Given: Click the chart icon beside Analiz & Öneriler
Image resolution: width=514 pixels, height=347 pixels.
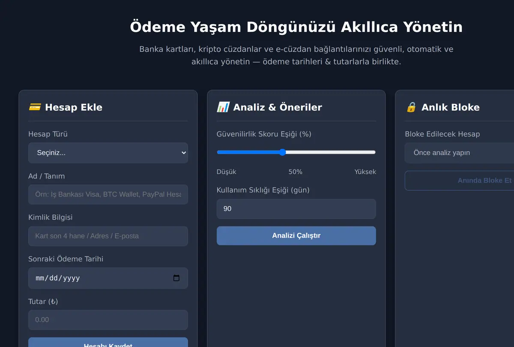Looking at the screenshot, I should (x=223, y=107).
